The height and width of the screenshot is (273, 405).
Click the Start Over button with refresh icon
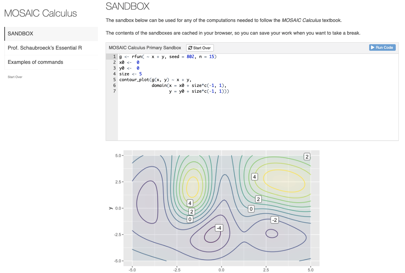click(x=200, y=48)
